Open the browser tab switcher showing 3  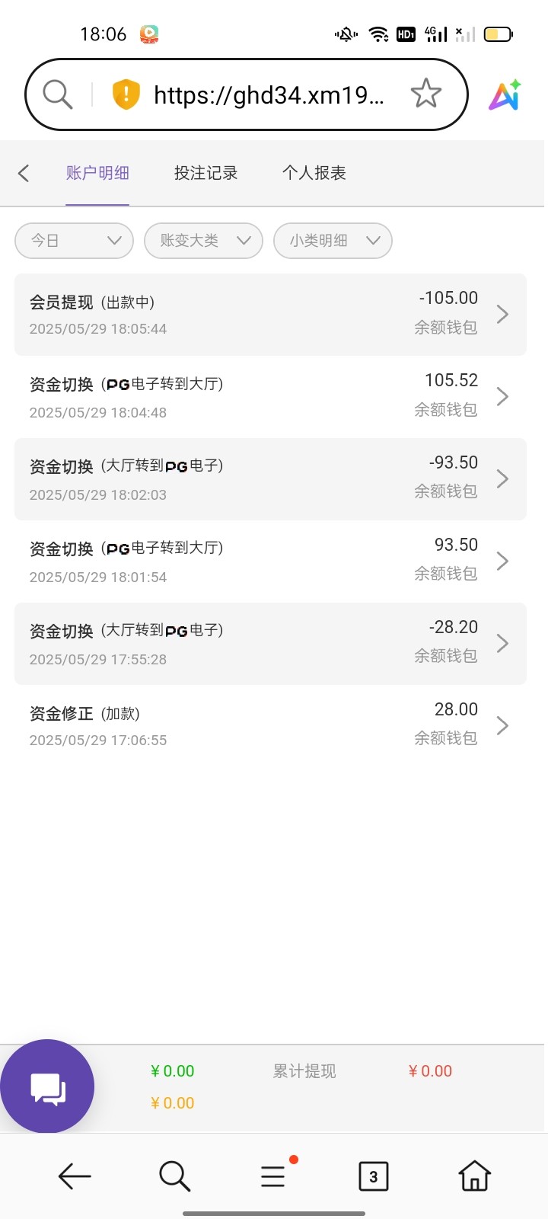[x=373, y=1176]
